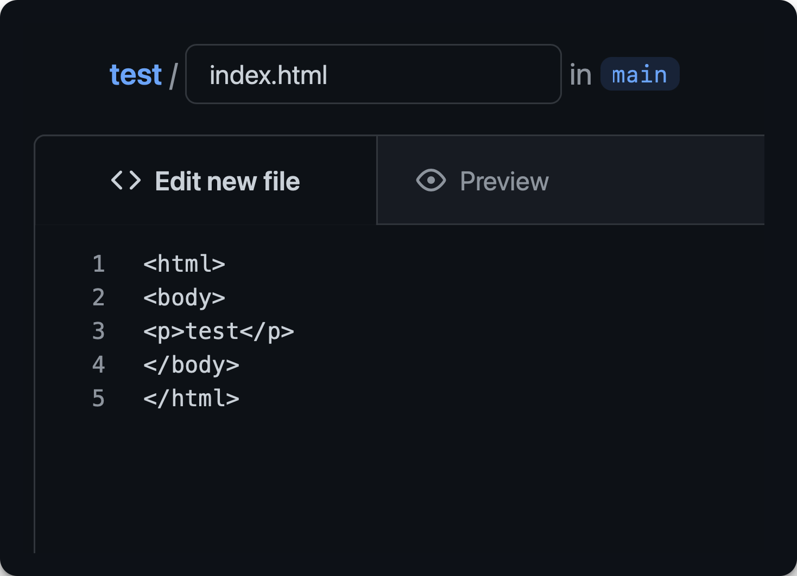Click line number 5 in the gutter
The image size is (797, 576).
tap(98, 399)
